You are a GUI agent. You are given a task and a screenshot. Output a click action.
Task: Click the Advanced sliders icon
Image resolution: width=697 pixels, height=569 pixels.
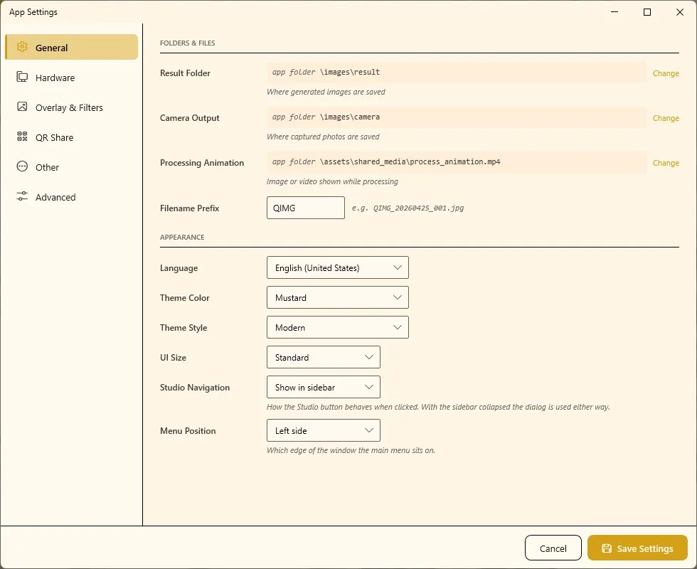coord(22,196)
